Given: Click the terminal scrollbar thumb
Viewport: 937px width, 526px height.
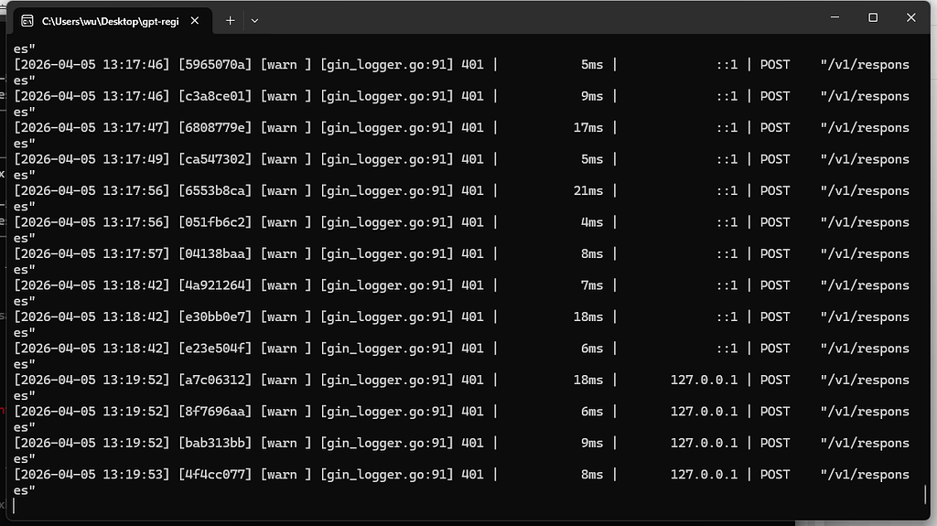Looking at the screenshot, I should pos(924,494).
